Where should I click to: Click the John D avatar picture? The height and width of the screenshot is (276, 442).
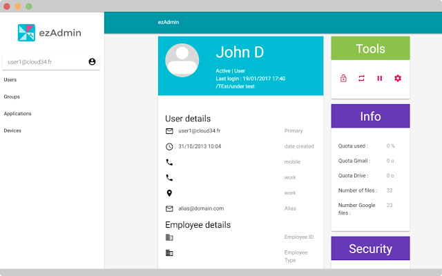[182, 60]
